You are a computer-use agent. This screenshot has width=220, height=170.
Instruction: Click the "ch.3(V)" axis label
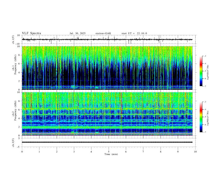pyautogui.click(x=13, y=142)
